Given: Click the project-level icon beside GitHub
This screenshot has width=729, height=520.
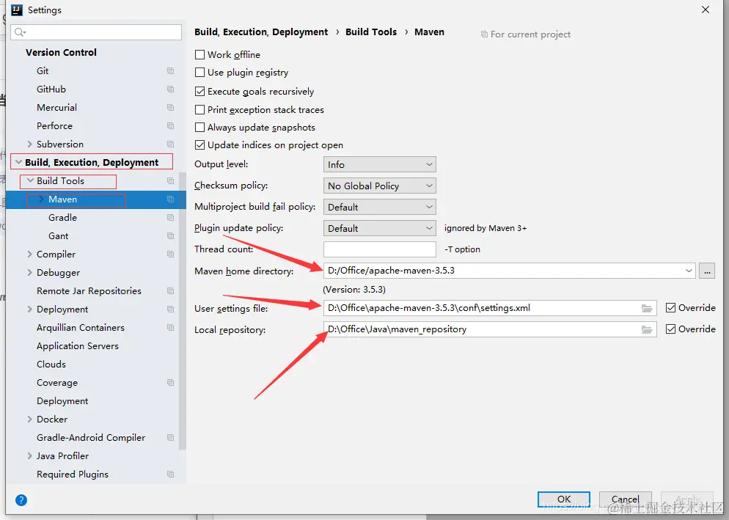Looking at the screenshot, I should 170,89.
